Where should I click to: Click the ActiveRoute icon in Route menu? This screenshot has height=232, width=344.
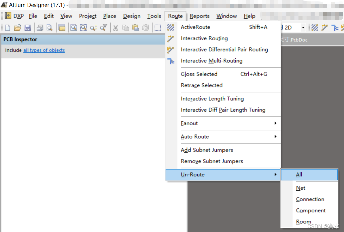pos(171,27)
